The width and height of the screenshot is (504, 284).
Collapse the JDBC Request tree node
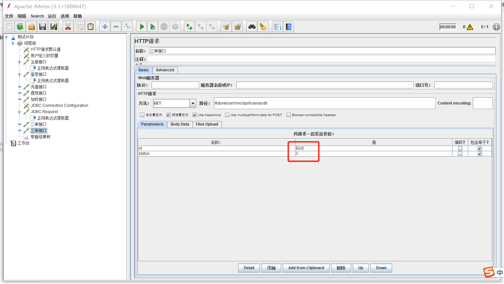pyautogui.click(x=19, y=112)
